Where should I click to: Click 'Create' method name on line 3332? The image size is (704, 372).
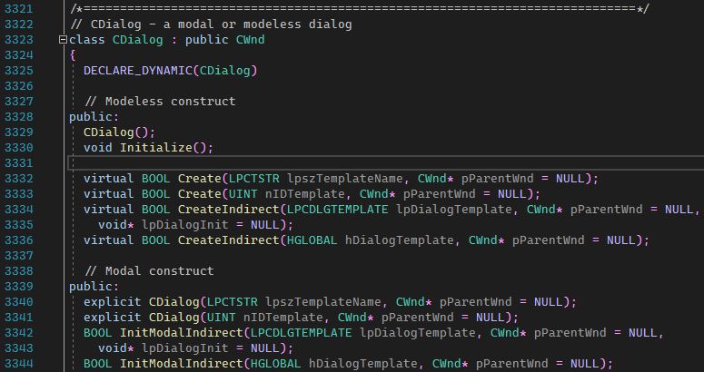[x=200, y=179]
